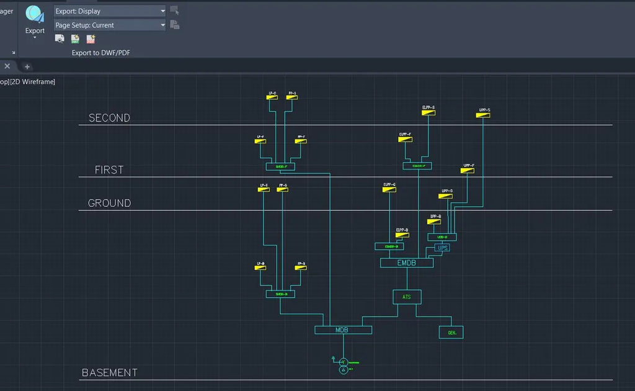Select the ELPP-F yellow panel symbol
Screen dimensions: 635x391
tap(406, 140)
